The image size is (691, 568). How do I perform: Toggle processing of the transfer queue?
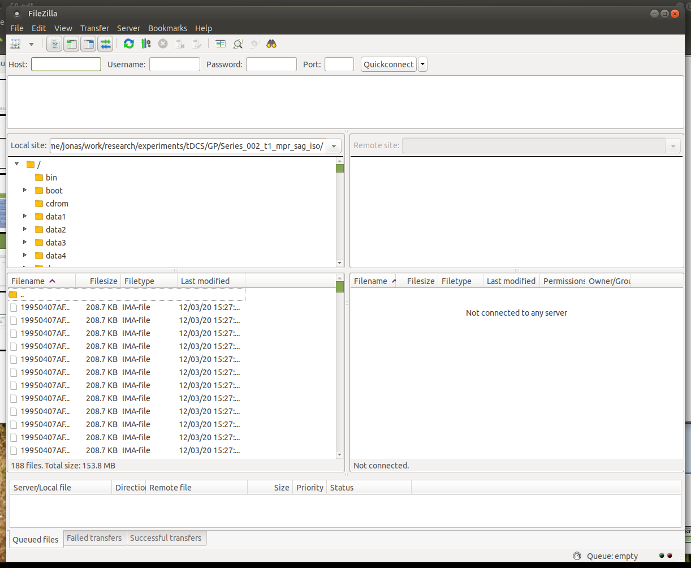coord(146,44)
